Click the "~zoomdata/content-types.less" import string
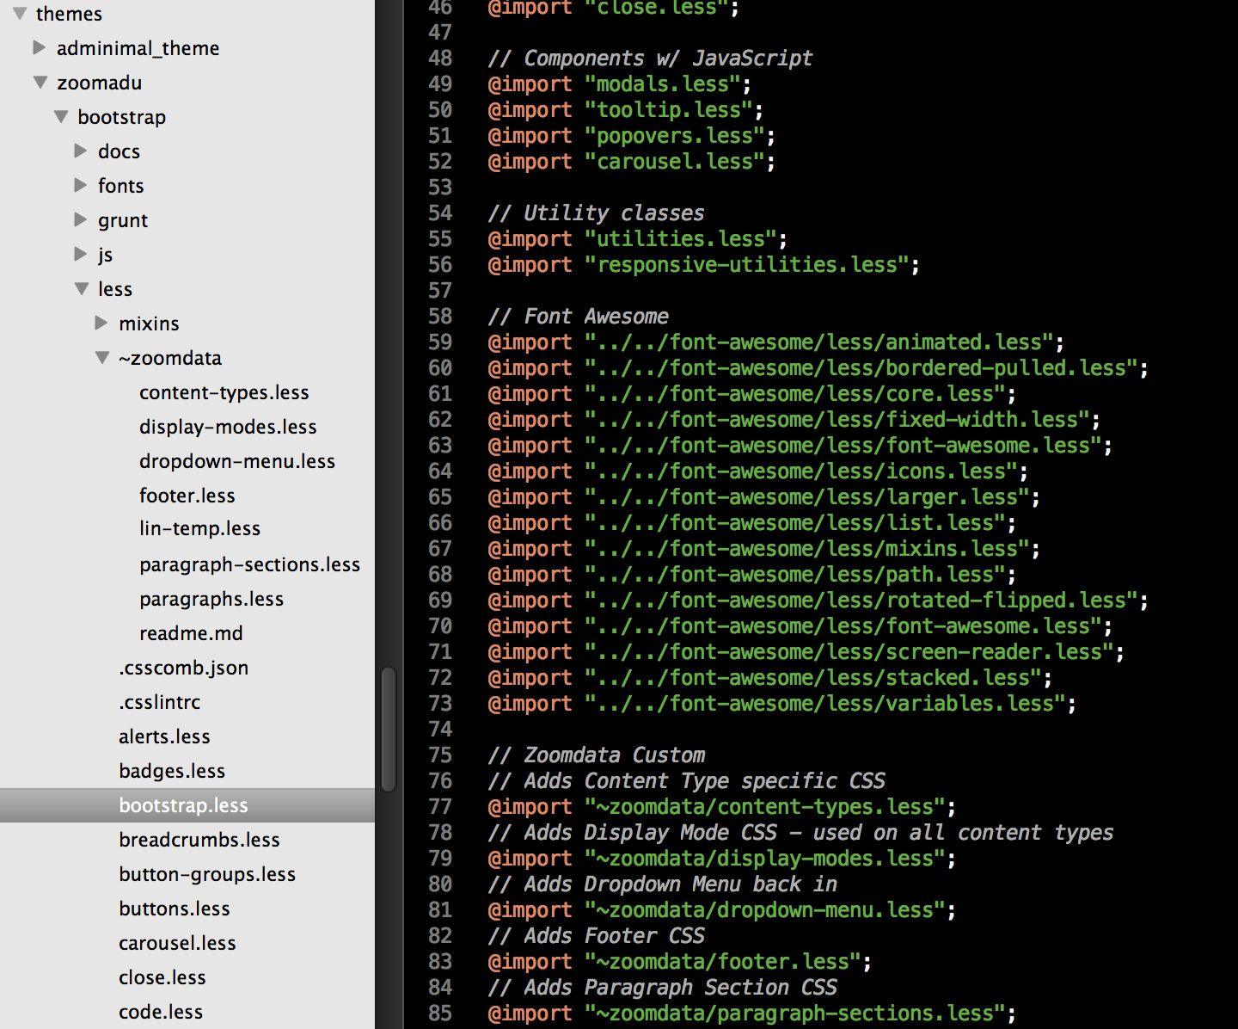 click(765, 806)
